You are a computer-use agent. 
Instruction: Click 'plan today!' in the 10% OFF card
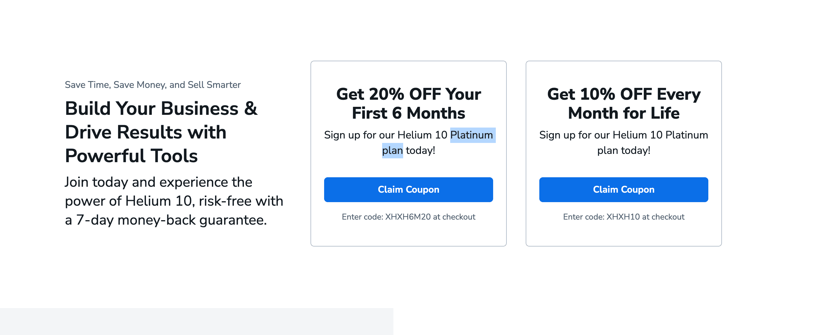pos(623,150)
